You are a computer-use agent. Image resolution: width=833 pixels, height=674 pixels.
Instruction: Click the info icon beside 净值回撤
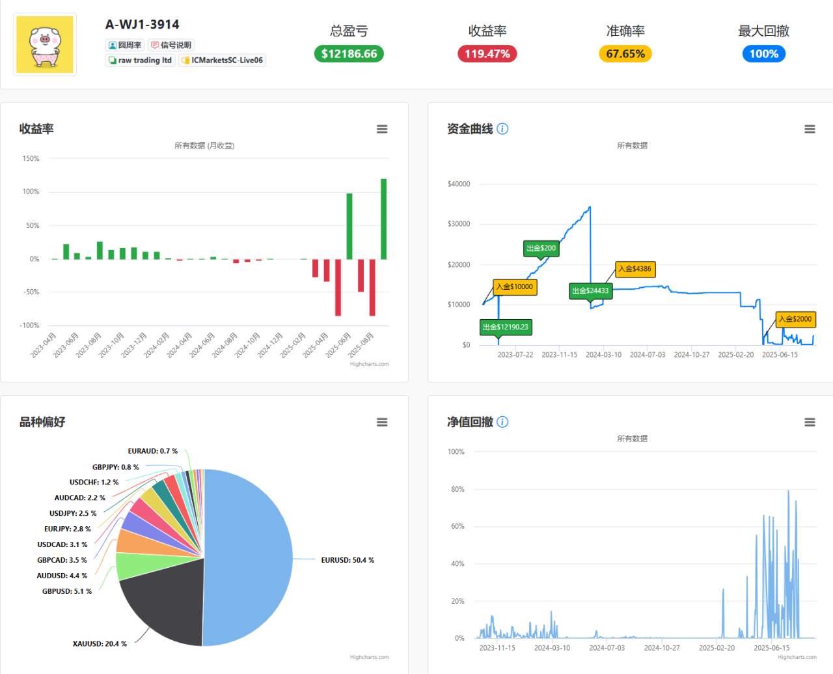point(502,422)
